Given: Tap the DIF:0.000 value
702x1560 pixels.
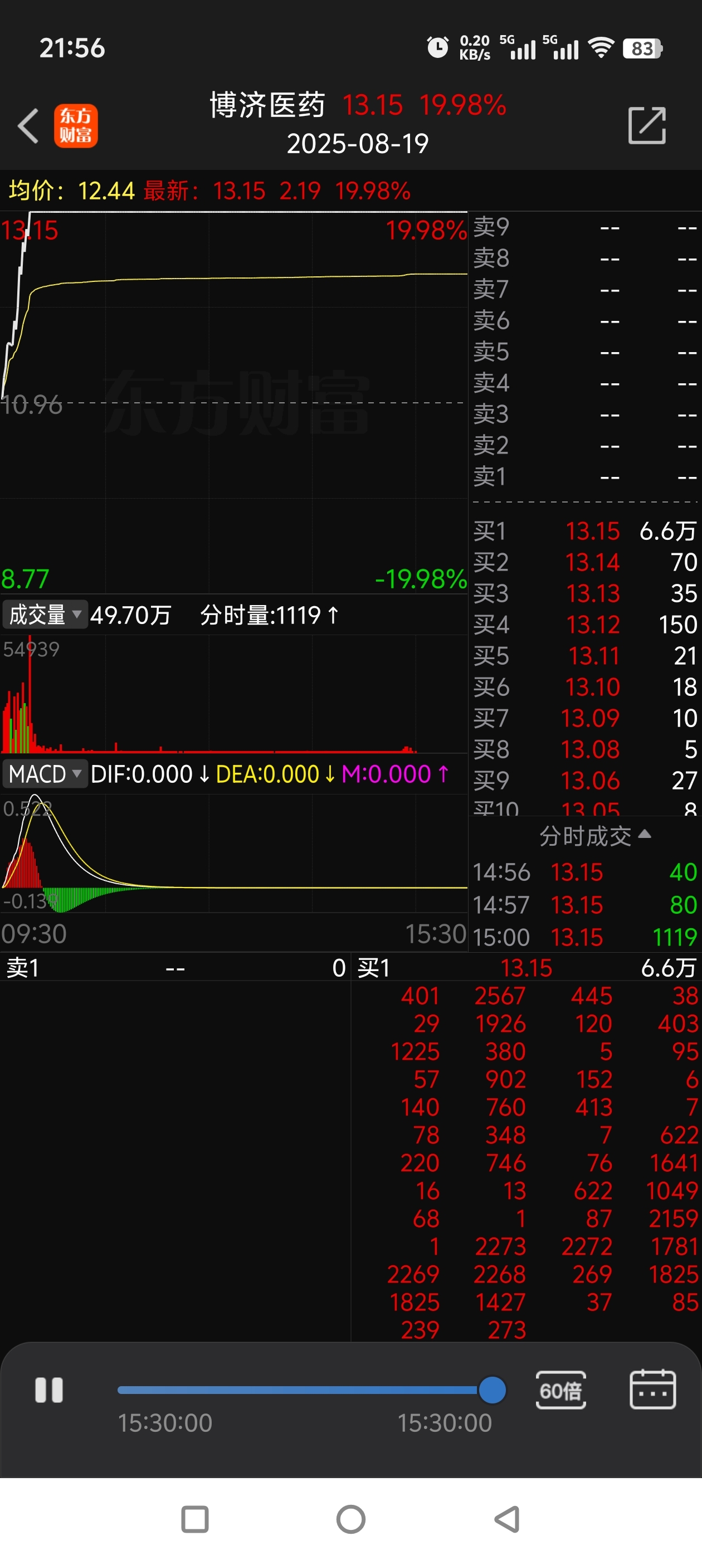Looking at the screenshot, I should click(150, 774).
